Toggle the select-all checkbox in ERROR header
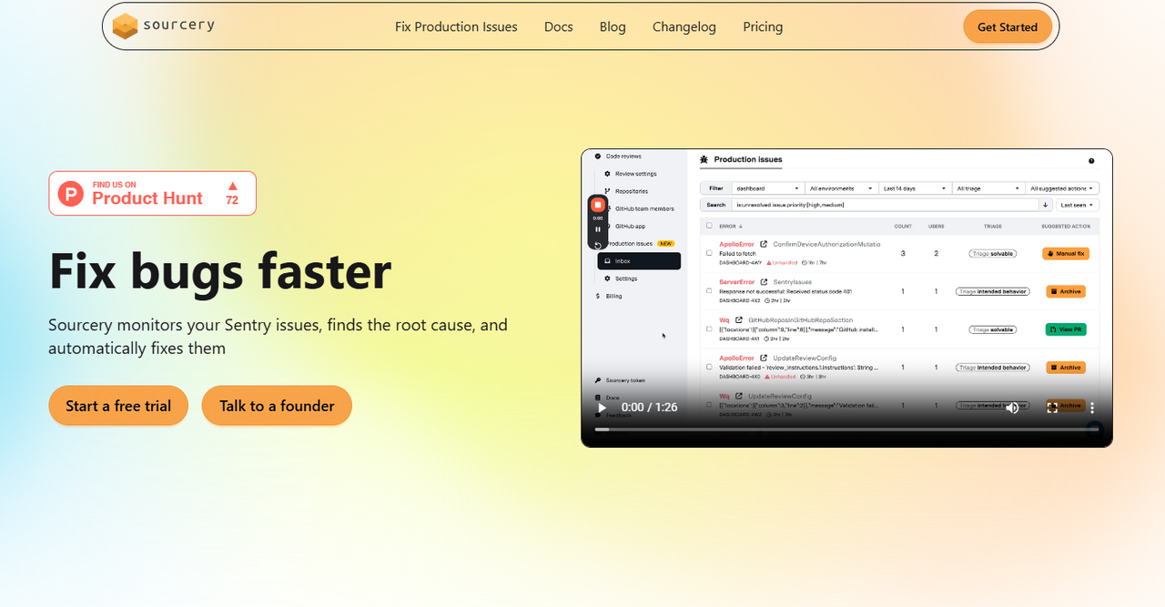The height and width of the screenshot is (607, 1165). click(709, 226)
